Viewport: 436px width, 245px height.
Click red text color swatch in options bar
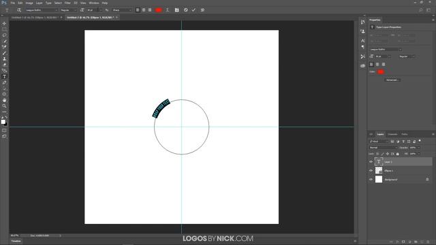coord(159,10)
